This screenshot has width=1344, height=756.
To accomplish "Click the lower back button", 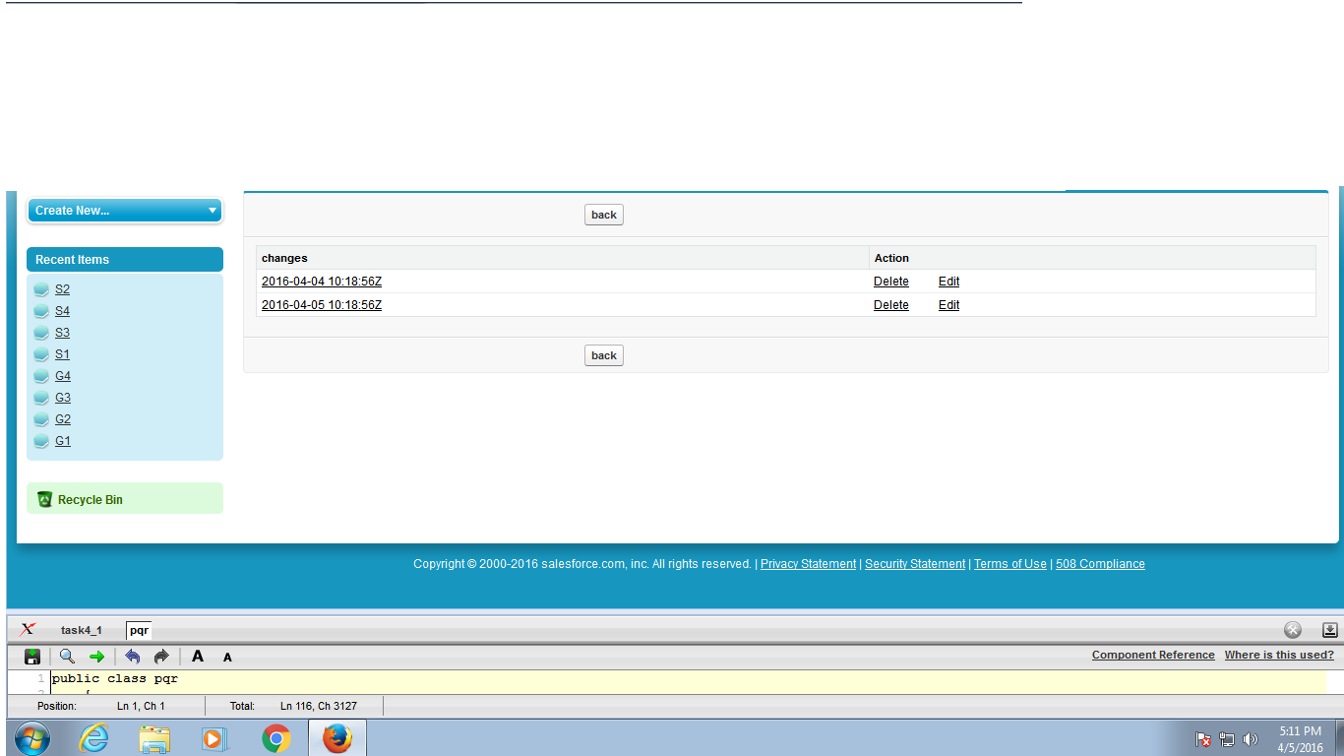I will tap(604, 355).
